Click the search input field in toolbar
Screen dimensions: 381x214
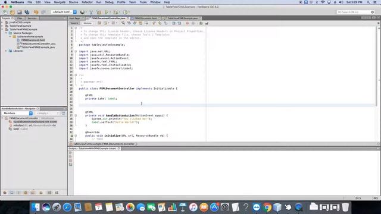coord(355,12)
